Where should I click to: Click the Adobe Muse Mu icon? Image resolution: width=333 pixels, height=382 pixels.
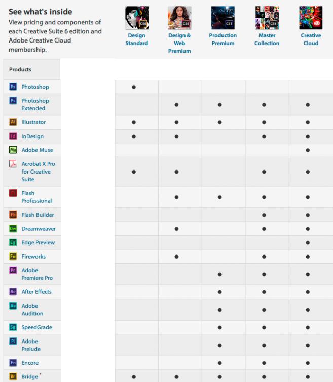(13, 150)
